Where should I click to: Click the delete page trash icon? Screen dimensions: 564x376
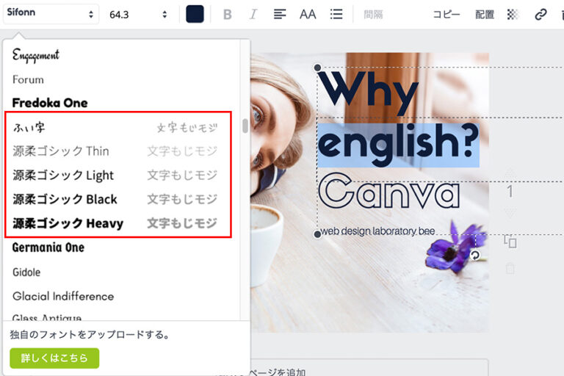click(x=510, y=269)
